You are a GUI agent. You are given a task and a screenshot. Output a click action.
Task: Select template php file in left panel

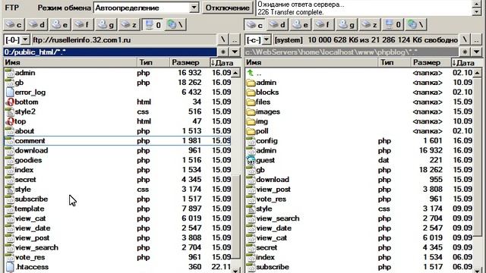click(118, 209)
